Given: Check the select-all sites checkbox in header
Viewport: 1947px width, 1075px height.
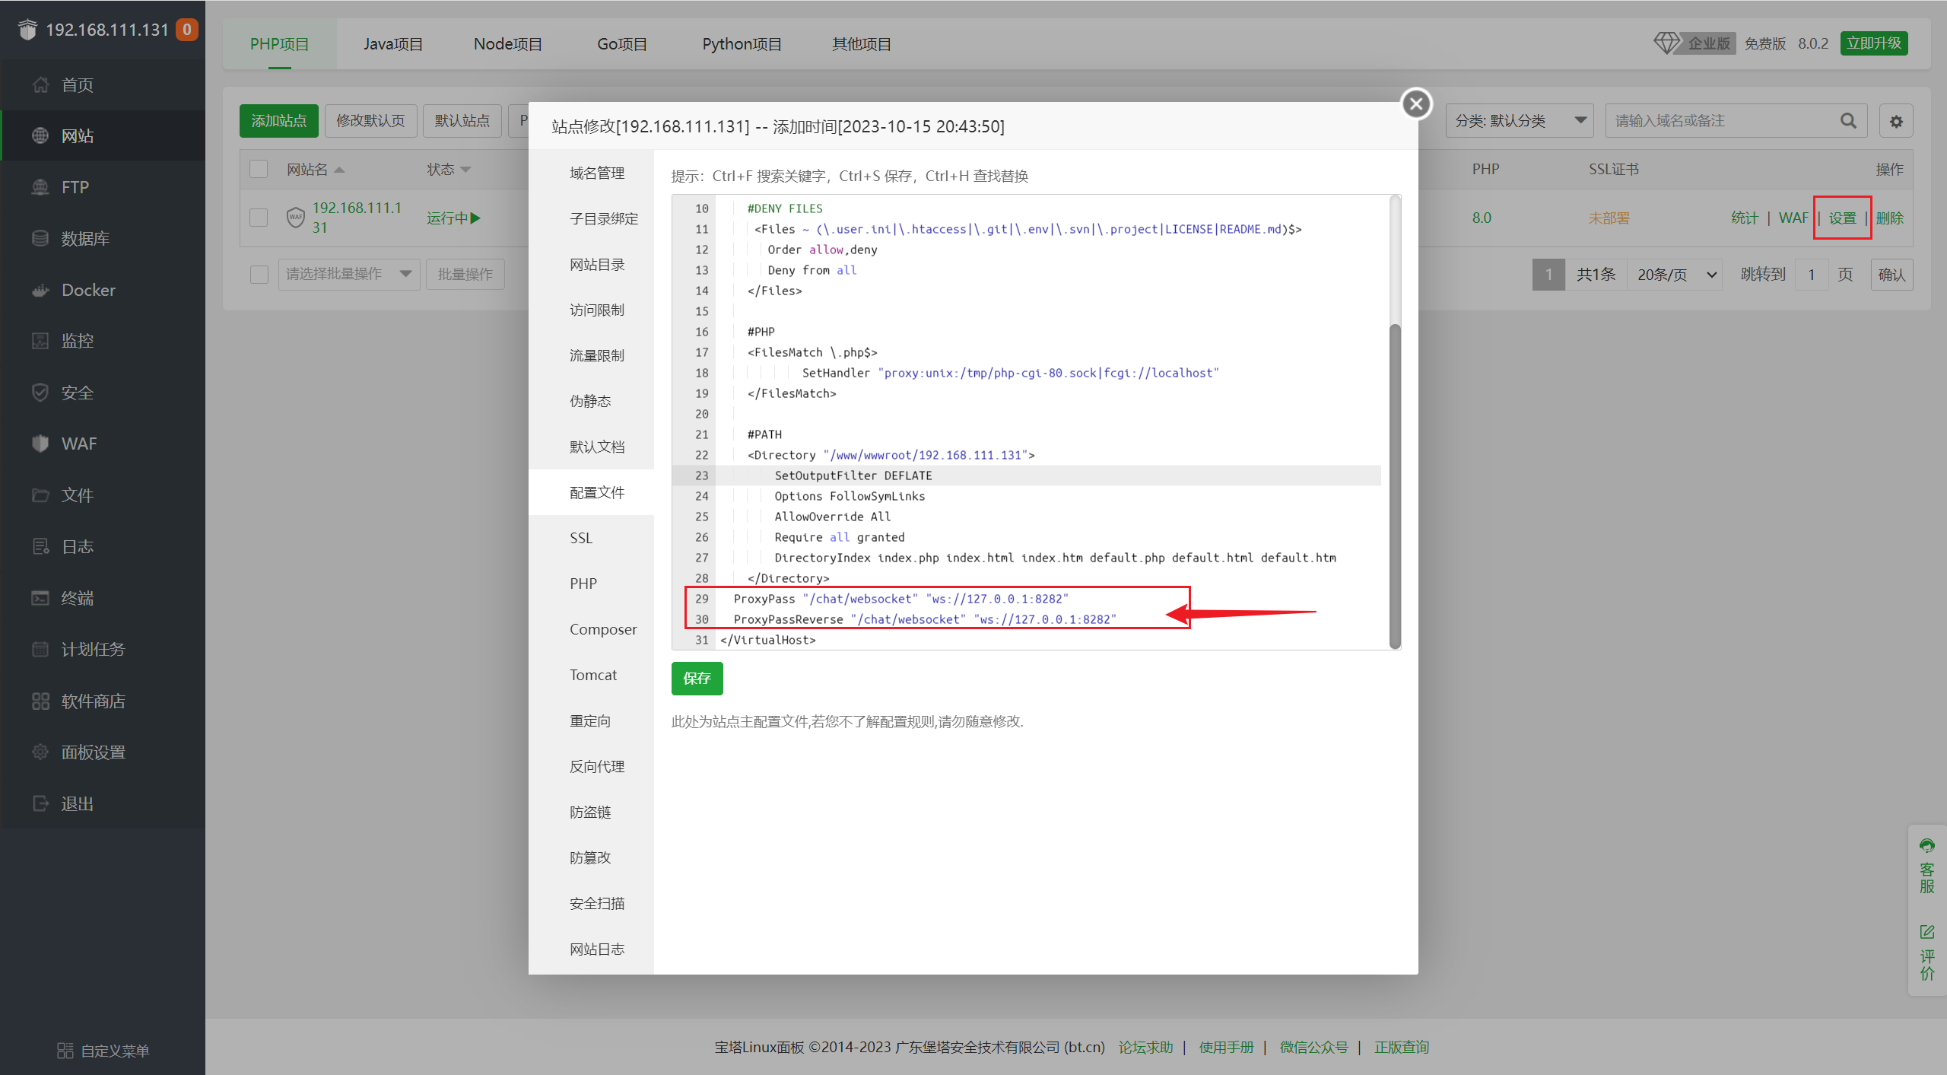Looking at the screenshot, I should click(259, 169).
